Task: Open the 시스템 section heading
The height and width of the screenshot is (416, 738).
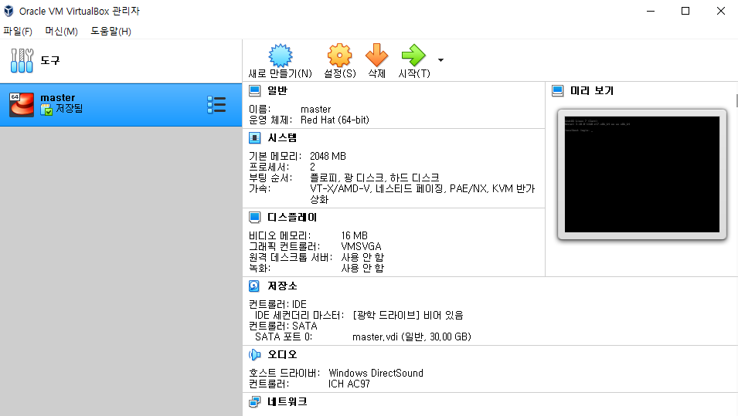Action: tap(282, 137)
